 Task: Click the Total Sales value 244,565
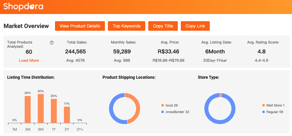click(x=76, y=52)
